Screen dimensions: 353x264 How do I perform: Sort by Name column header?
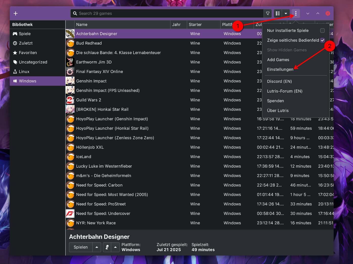[x=122, y=25]
